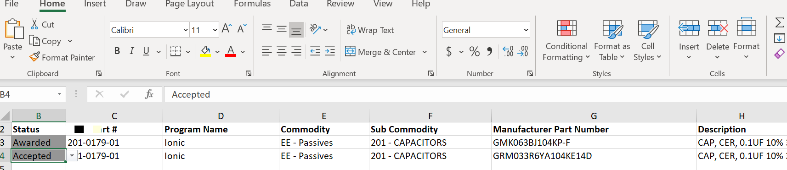Image resolution: width=787 pixels, height=170 pixels.
Task: Switch to the Data tab
Action: click(x=299, y=4)
